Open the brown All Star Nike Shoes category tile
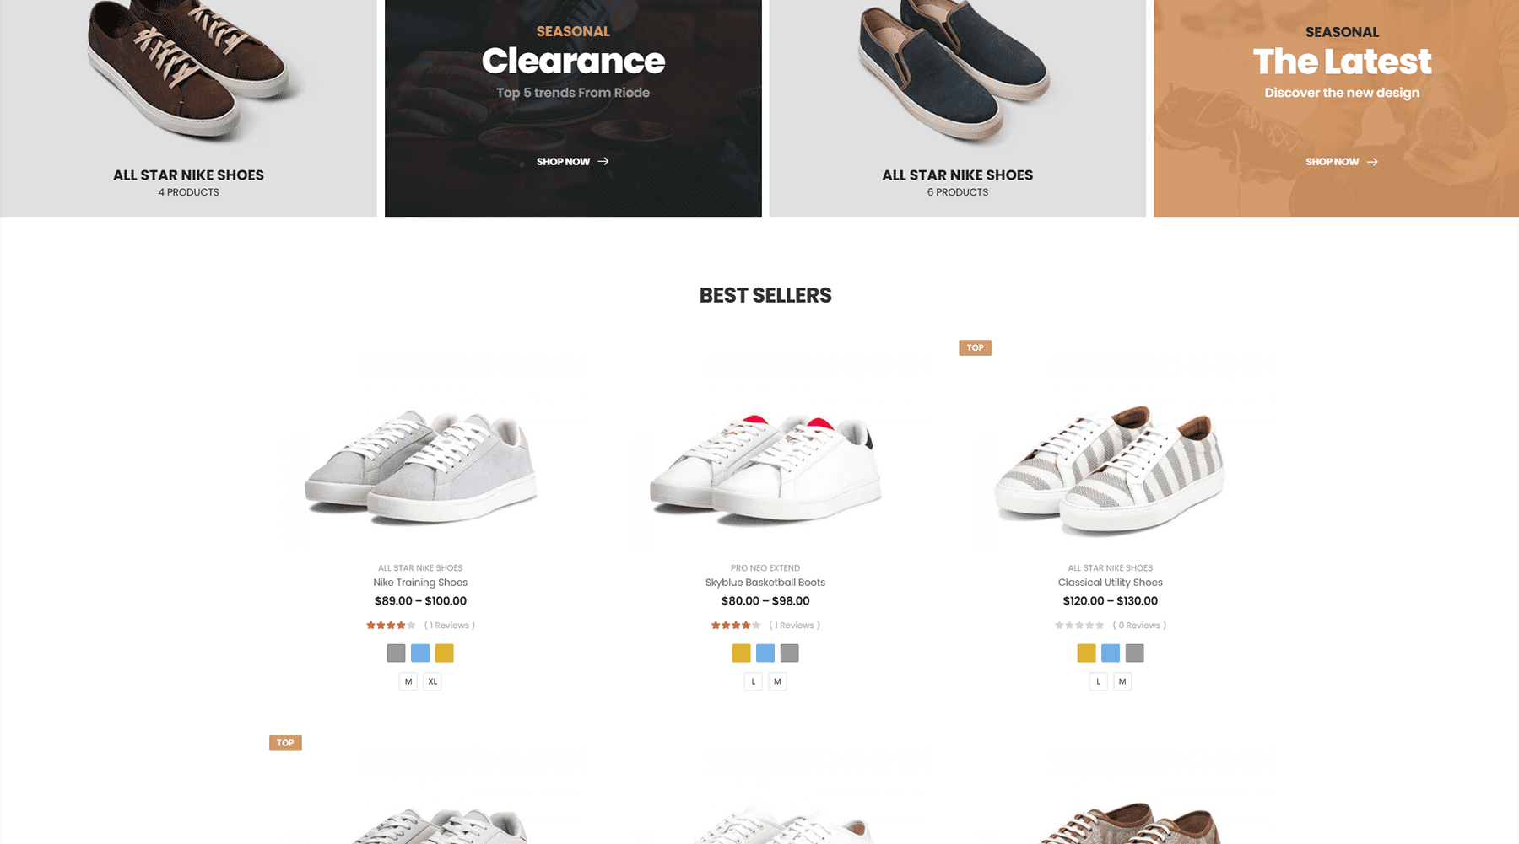Viewport: 1519px width, 844px height. pos(188,108)
